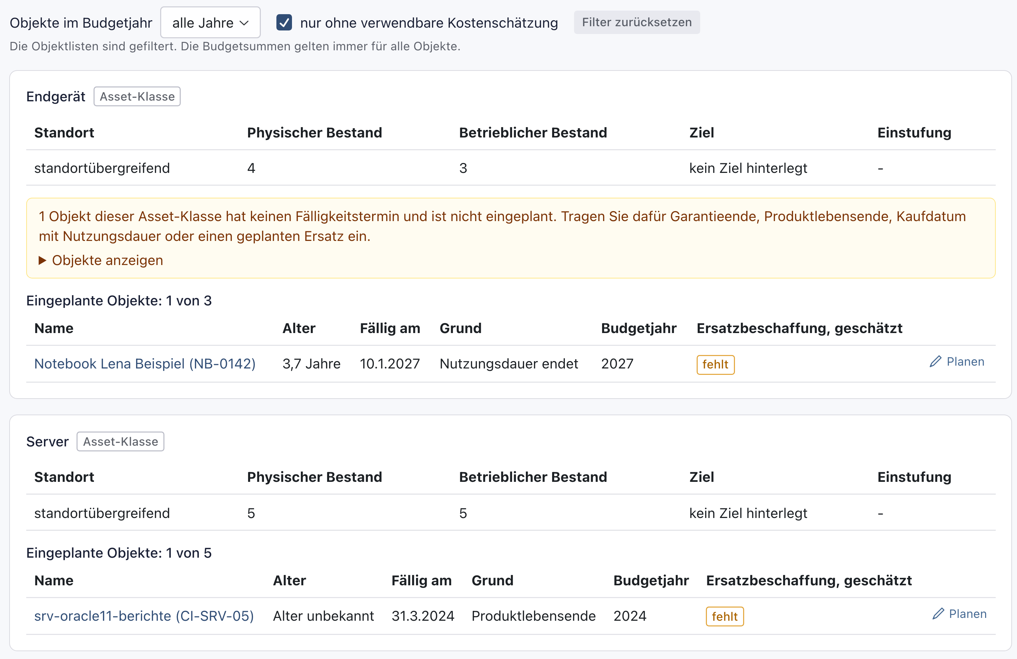Image resolution: width=1017 pixels, height=659 pixels.
Task: Click 'kein Ziel hinterlegt' in Server table
Action: click(748, 513)
